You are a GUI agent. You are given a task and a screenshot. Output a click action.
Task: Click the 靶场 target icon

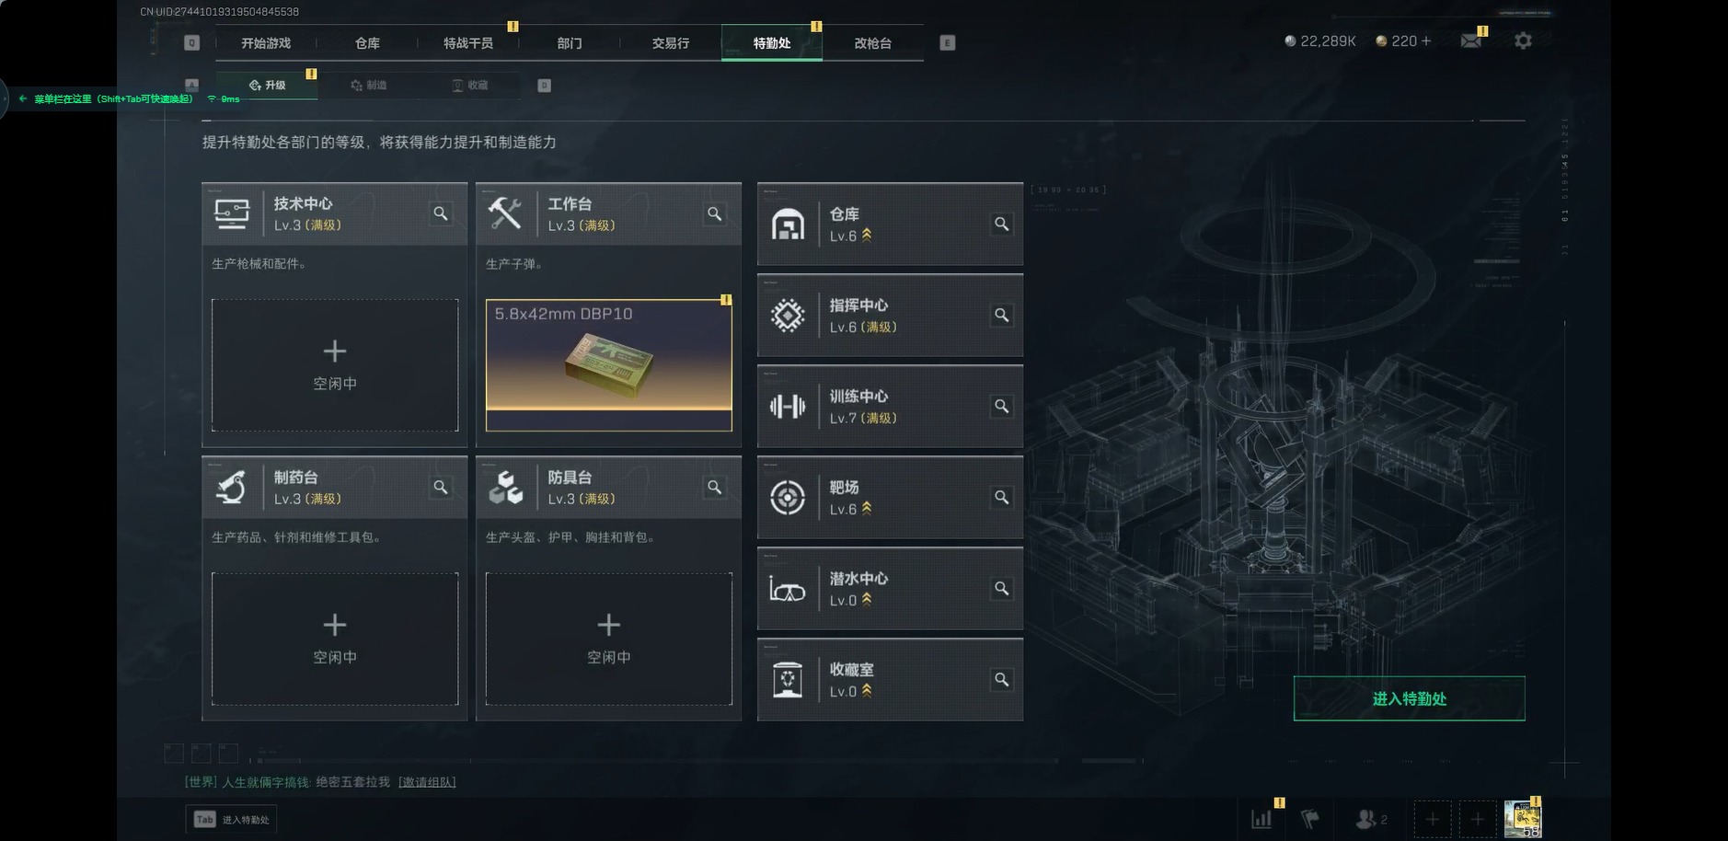788,498
